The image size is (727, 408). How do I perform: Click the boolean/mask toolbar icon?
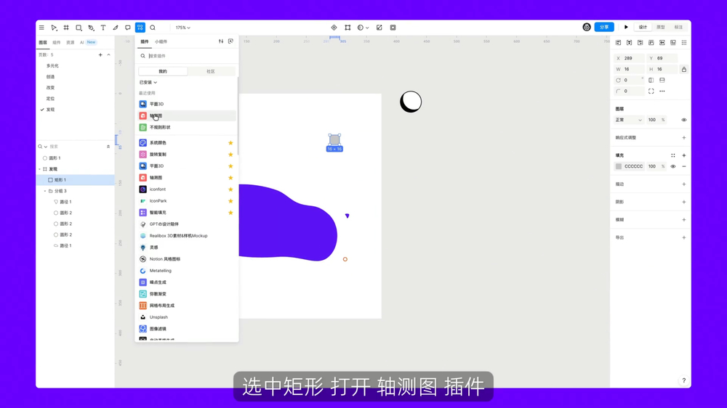(361, 28)
